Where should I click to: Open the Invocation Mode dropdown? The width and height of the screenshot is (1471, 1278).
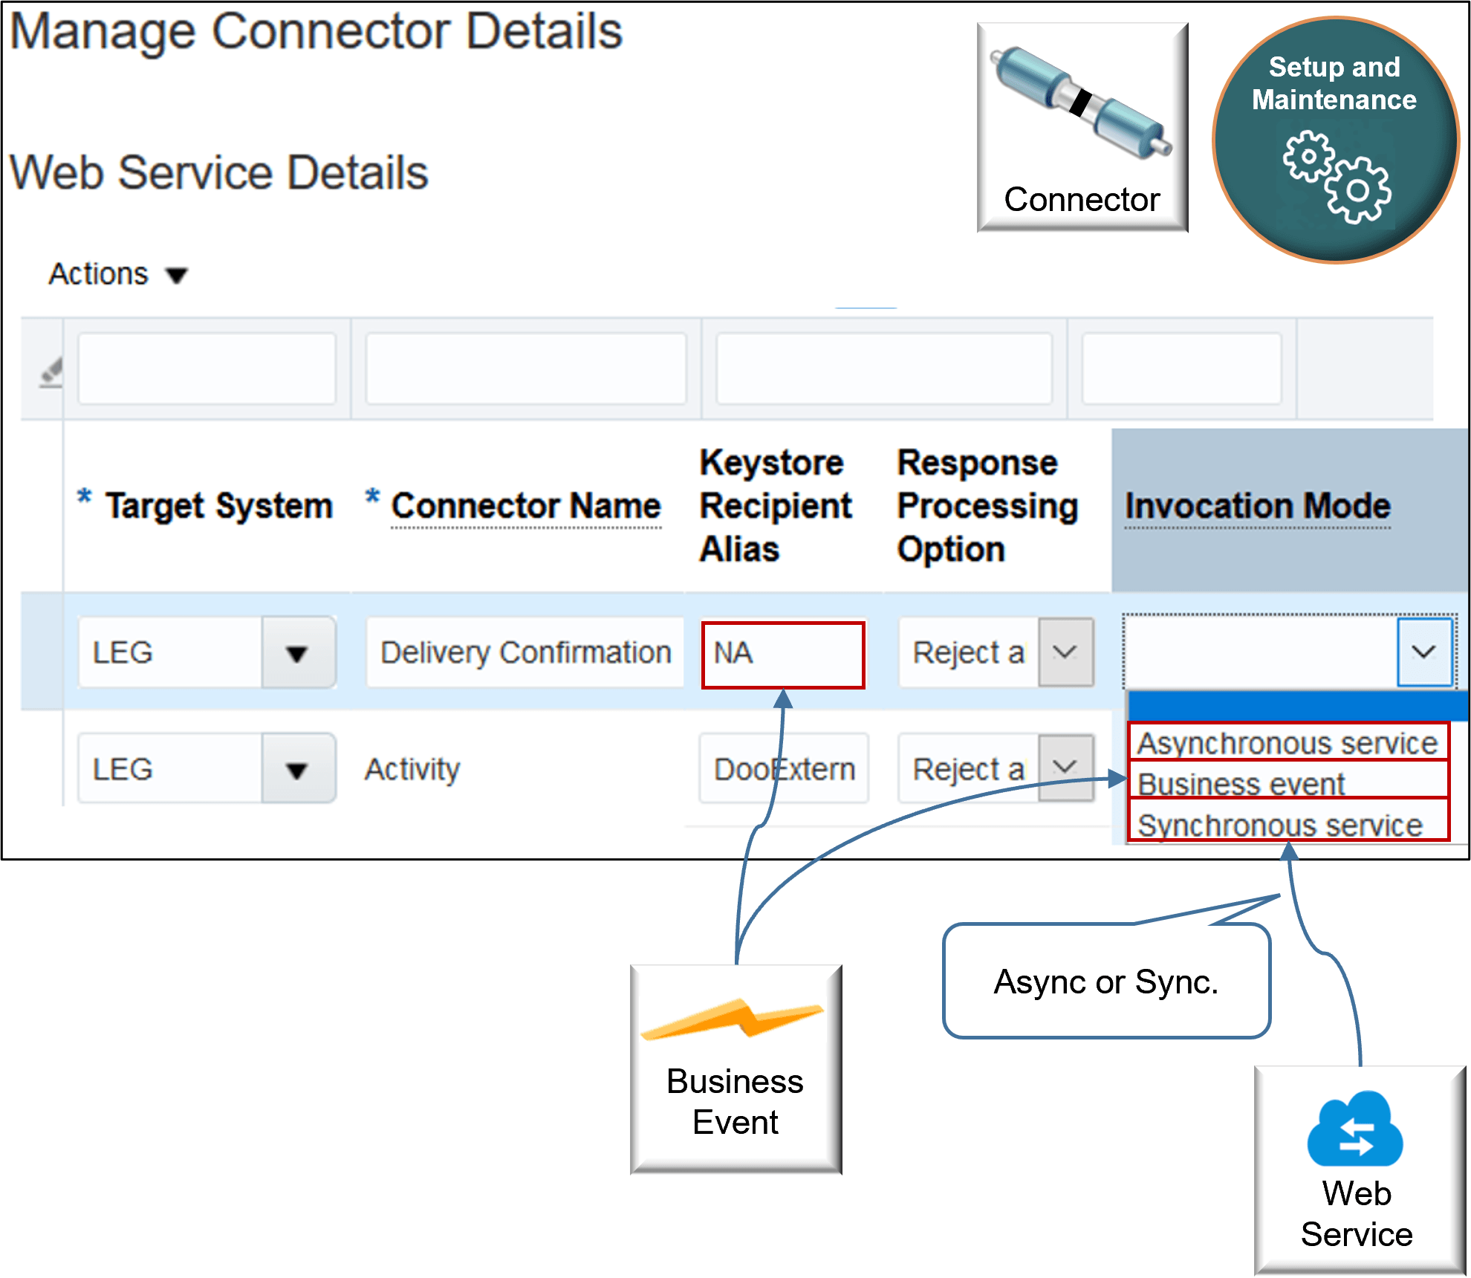coord(1424,654)
